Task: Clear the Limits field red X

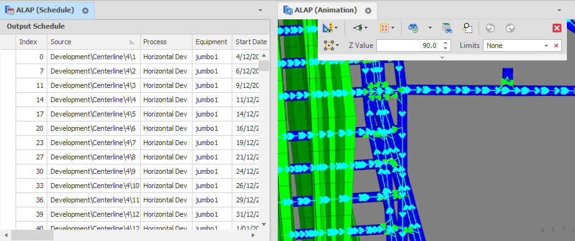Action: coord(556,46)
